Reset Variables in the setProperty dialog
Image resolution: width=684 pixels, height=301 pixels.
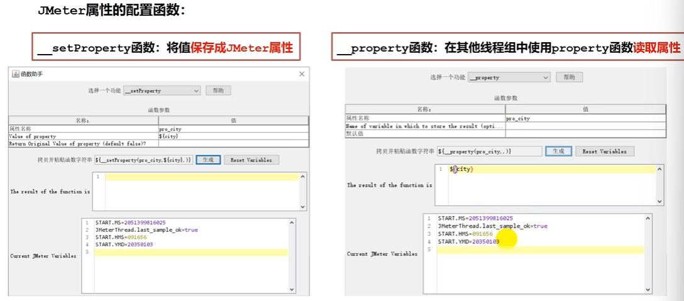click(x=251, y=160)
